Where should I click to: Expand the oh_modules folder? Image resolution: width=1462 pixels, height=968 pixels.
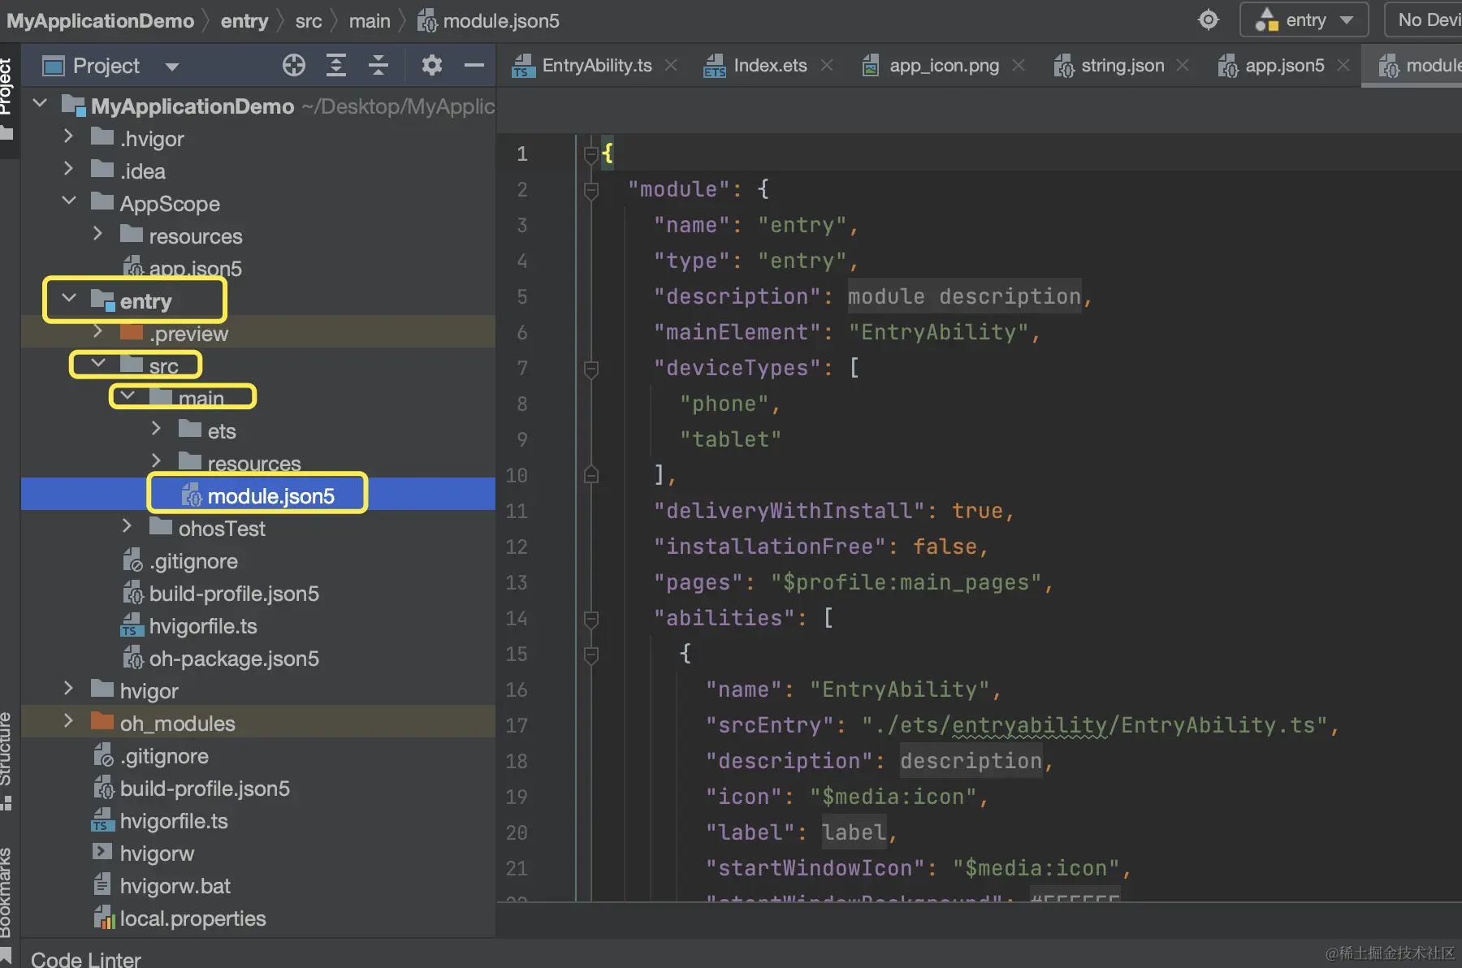coord(69,721)
